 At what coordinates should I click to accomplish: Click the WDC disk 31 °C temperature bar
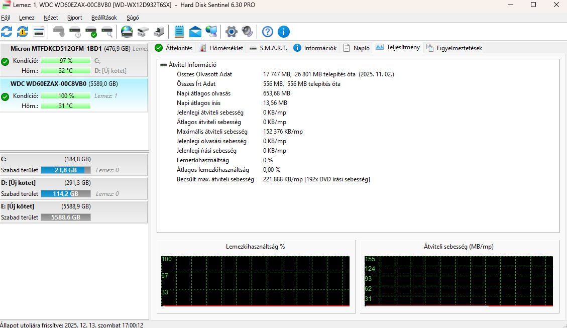pos(65,106)
